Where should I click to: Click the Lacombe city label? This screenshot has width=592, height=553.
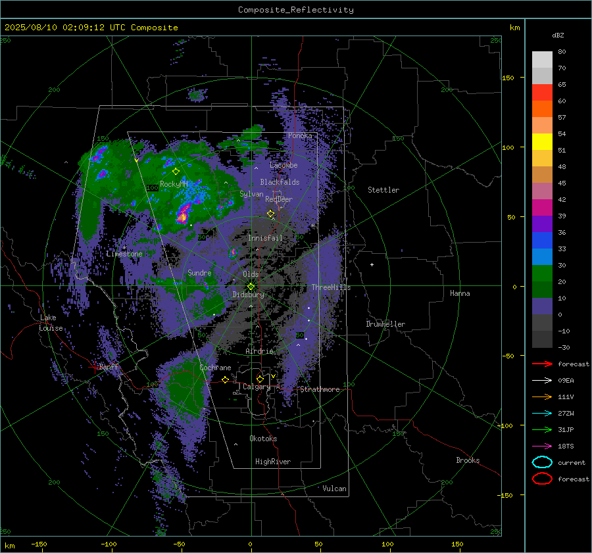284,165
